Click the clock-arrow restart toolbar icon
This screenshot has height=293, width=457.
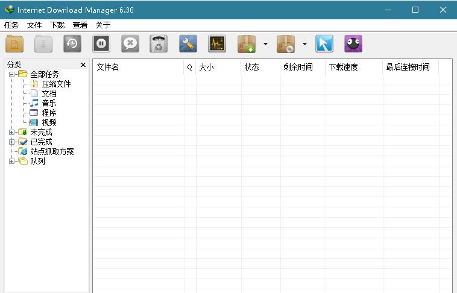pyautogui.click(x=72, y=44)
